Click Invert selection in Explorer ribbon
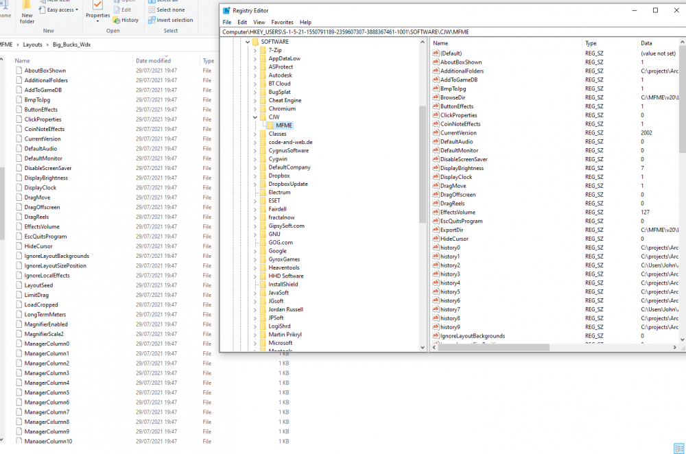The width and height of the screenshot is (686, 454). click(171, 20)
